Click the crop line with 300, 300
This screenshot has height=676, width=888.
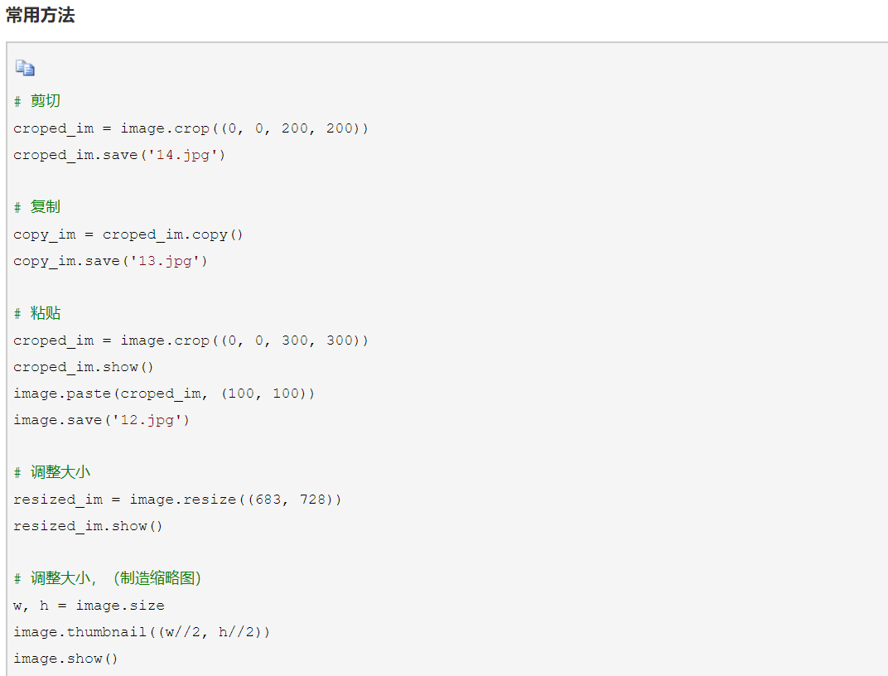[191, 340]
